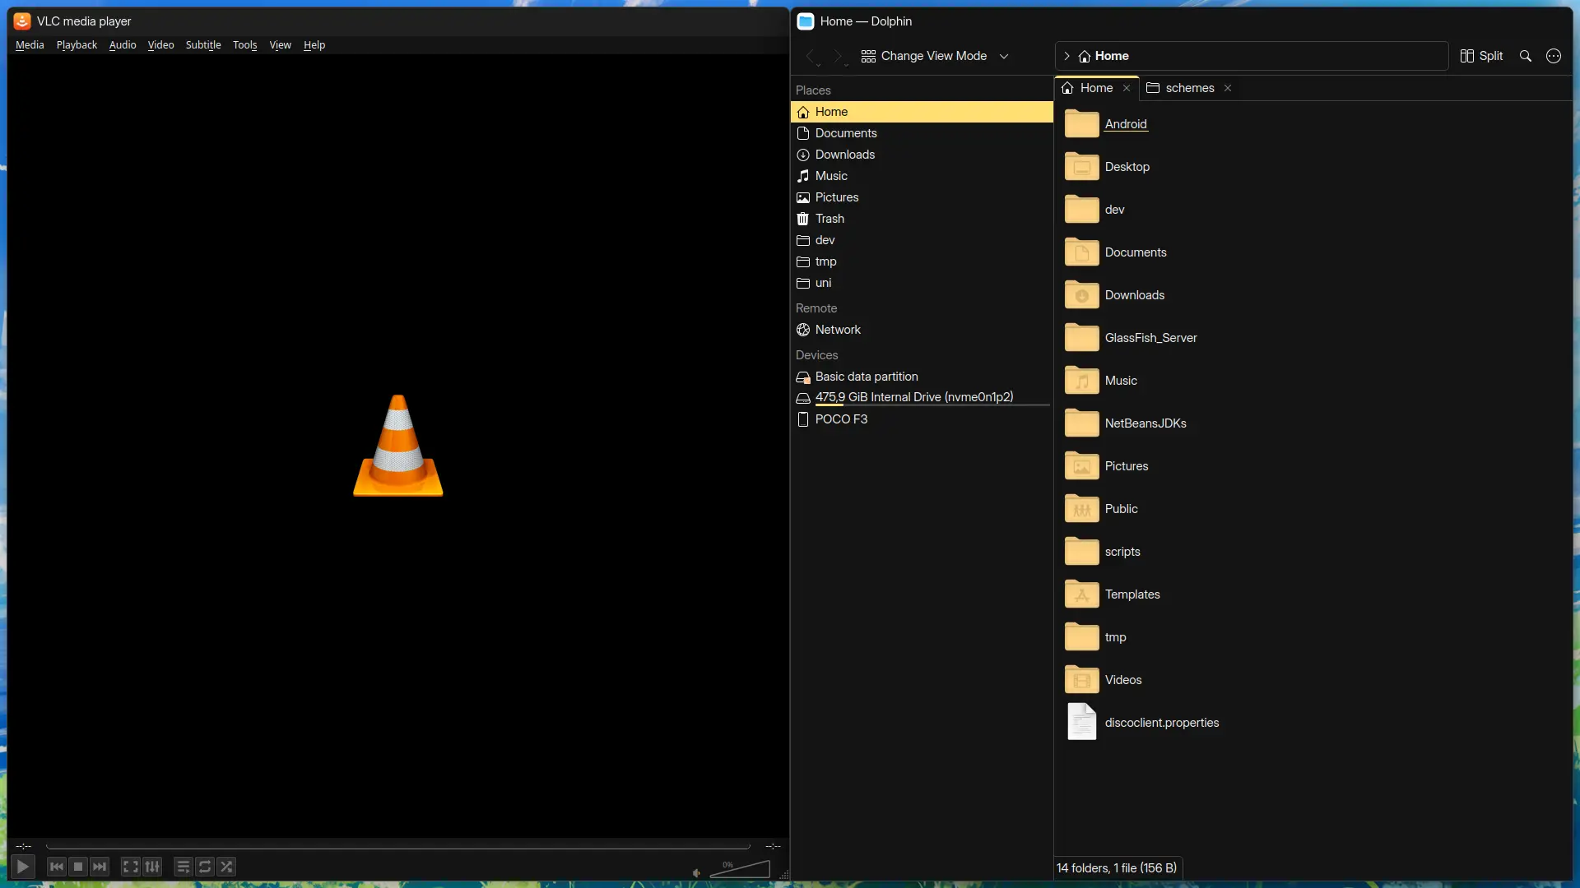Open the Media menu in VLC
This screenshot has width=1580, height=888.
pyautogui.click(x=30, y=45)
